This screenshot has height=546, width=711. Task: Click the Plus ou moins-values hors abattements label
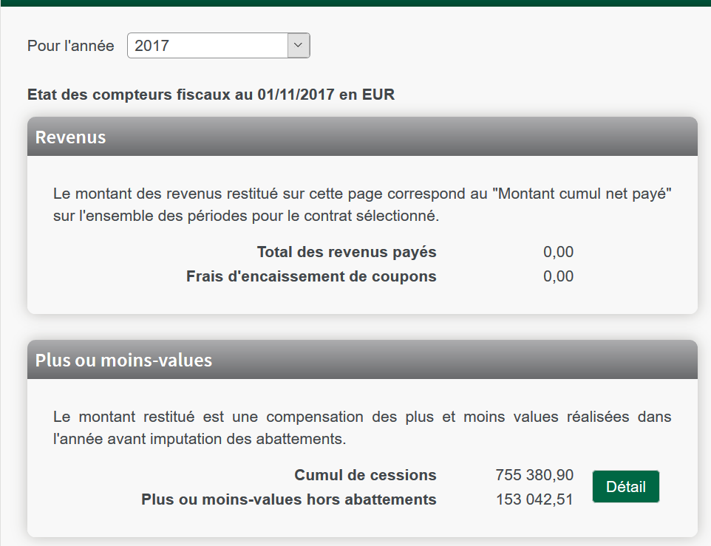pyautogui.click(x=288, y=499)
